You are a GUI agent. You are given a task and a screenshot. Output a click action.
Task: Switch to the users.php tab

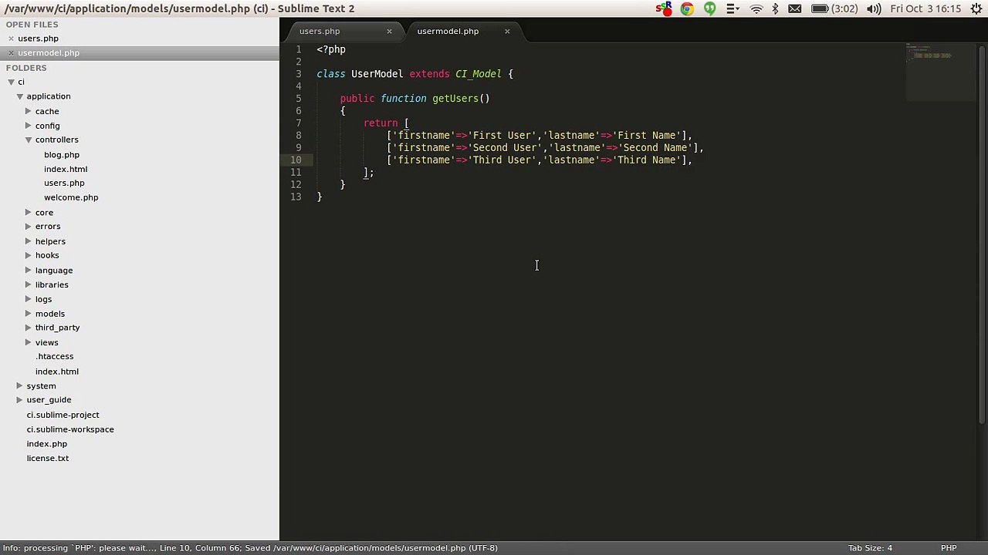[x=320, y=32]
